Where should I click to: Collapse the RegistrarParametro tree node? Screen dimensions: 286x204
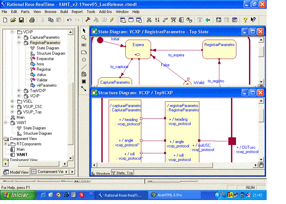click(19, 43)
